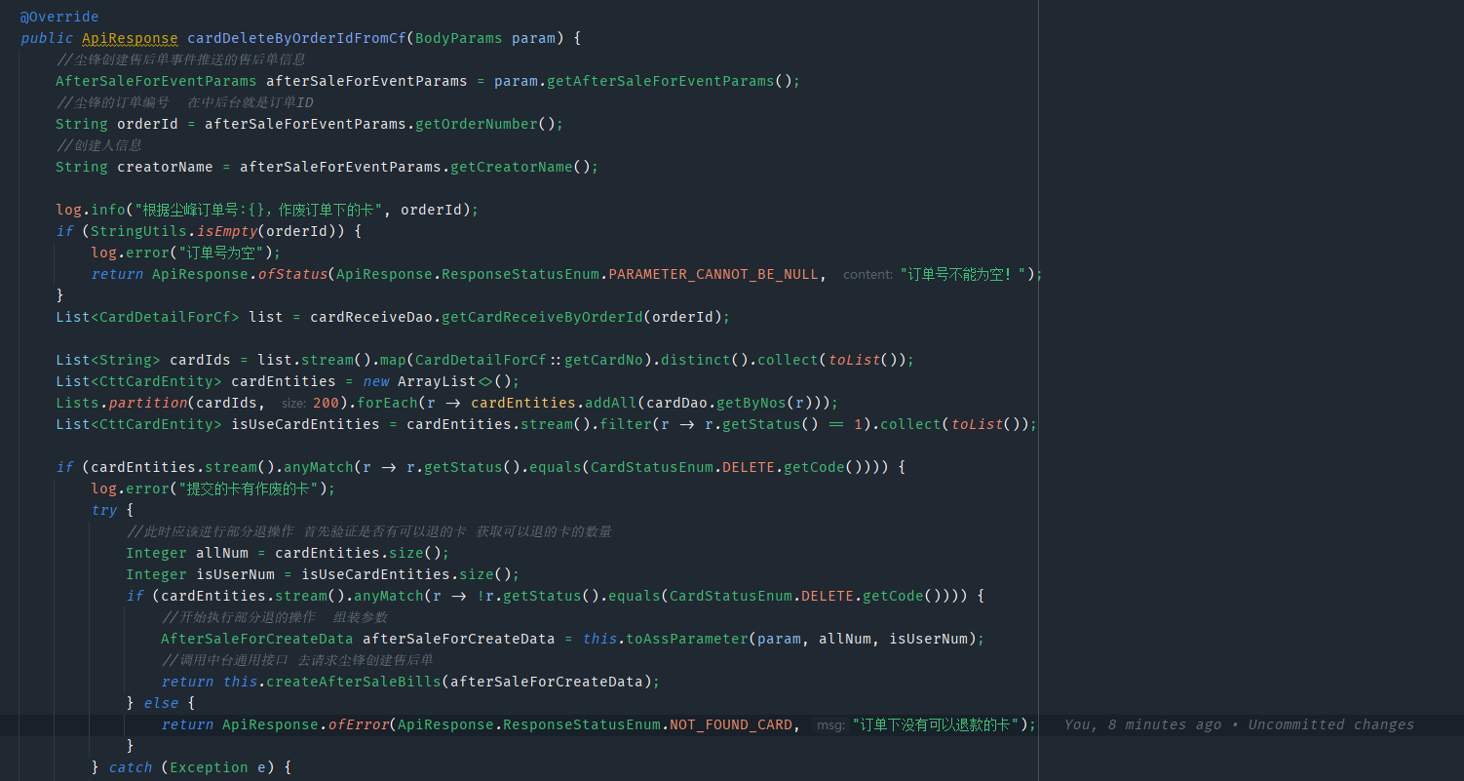Click the 创建人信息 comment
The height and width of the screenshot is (781, 1464).
coord(98,145)
